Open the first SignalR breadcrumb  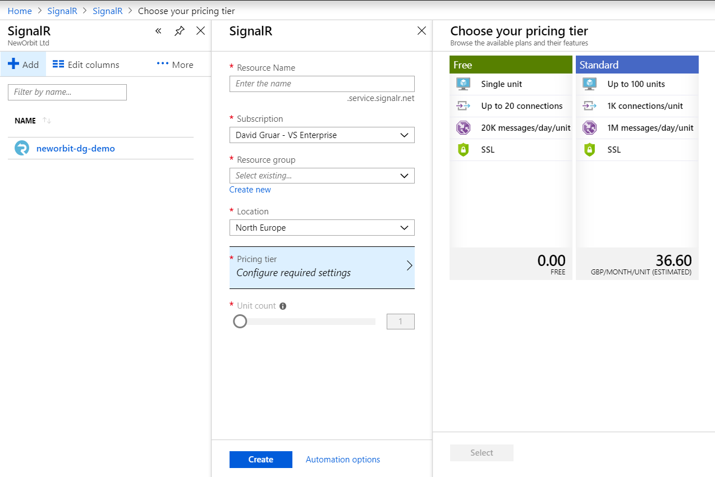point(62,11)
